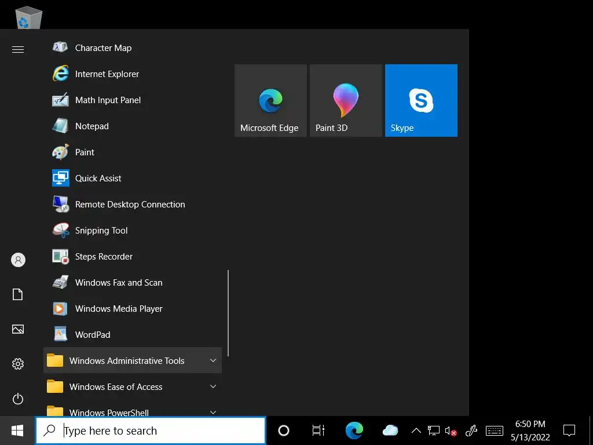This screenshot has height=445, width=593.
Task: Show hidden system tray icons
Action: [416, 431]
